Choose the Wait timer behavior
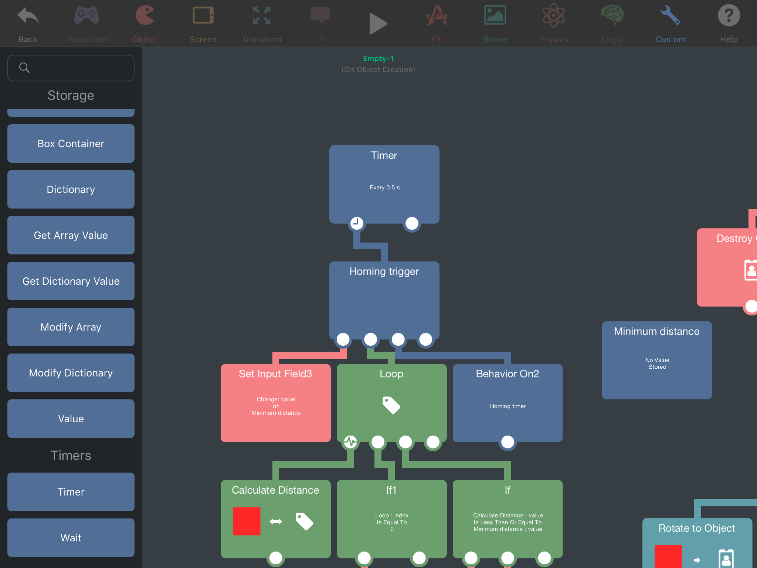Screen dimensions: 757x568 click(x=71, y=538)
